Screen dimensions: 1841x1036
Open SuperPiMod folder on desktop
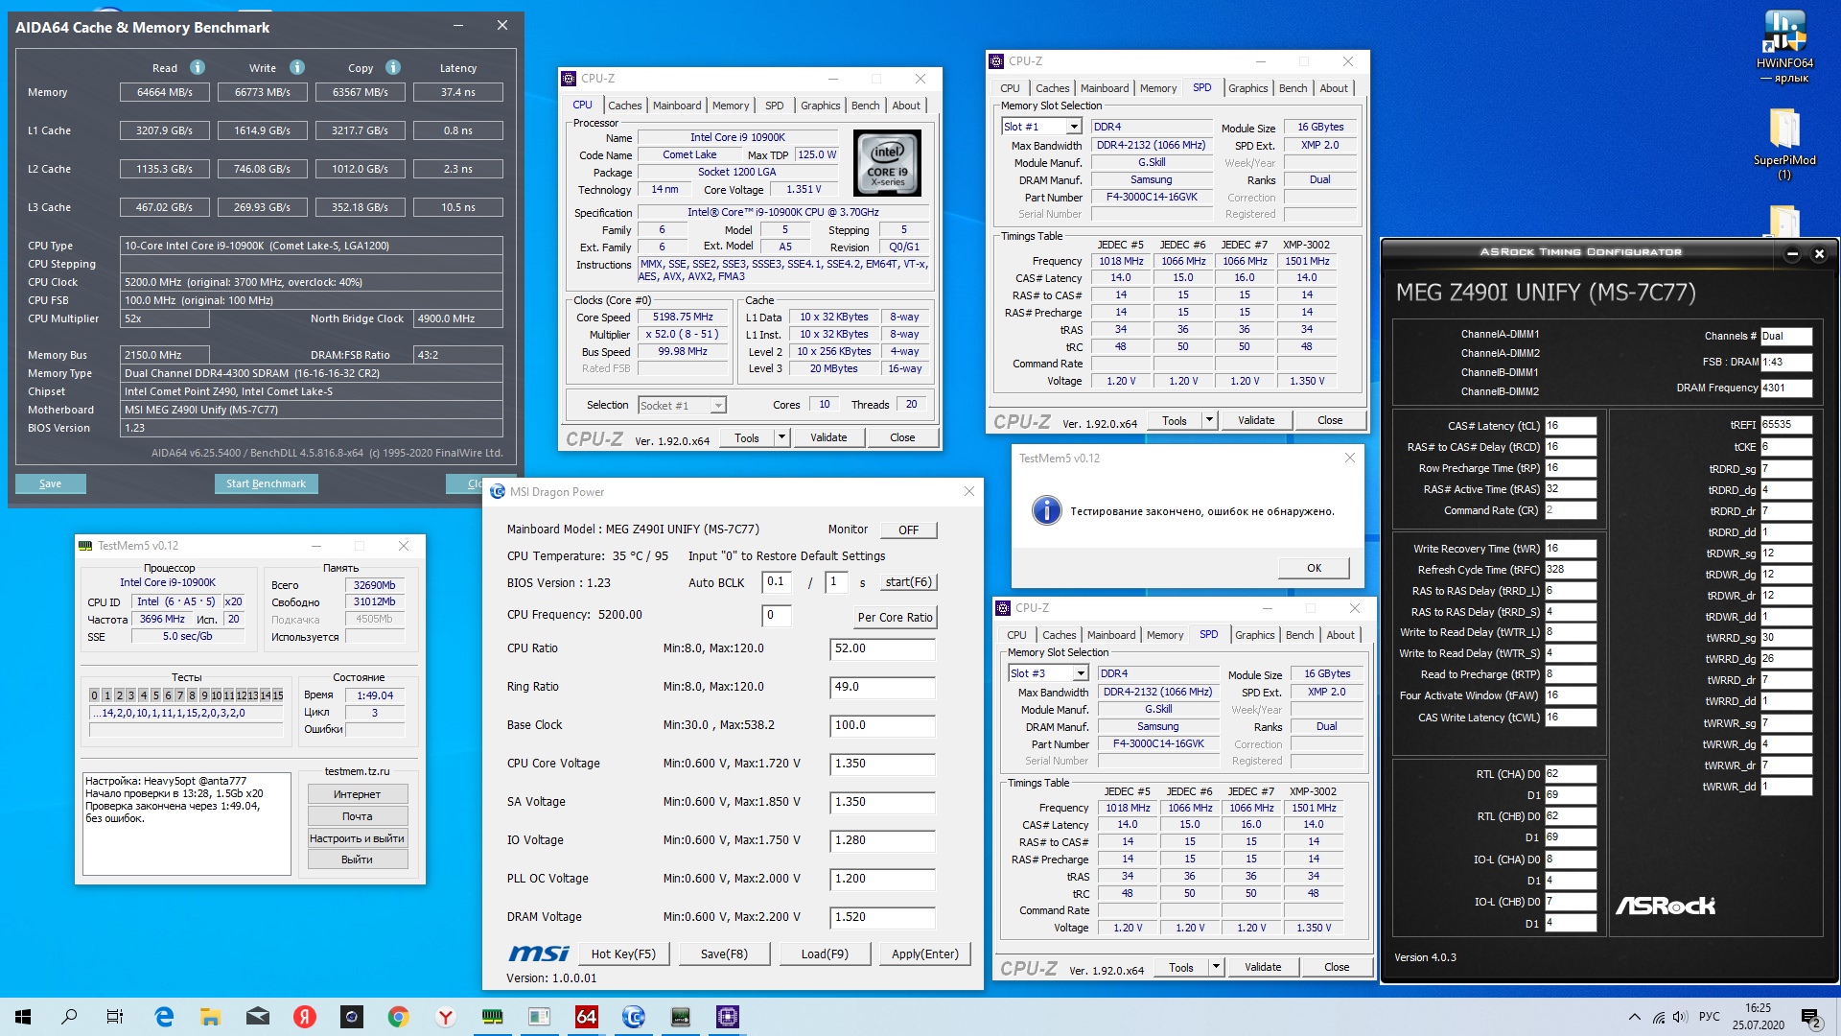(x=1784, y=129)
